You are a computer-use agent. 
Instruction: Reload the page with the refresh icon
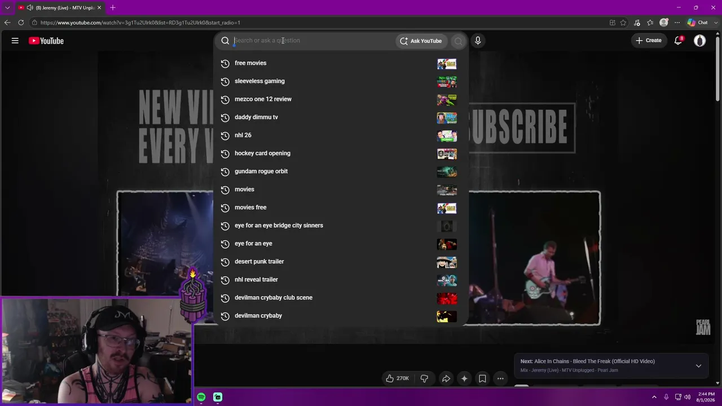pos(21,23)
